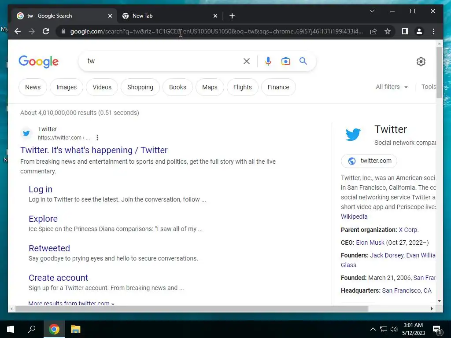The height and width of the screenshot is (338, 451).
Task: Click the horizontal scrollbar right arrow
Action: click(x=432, y=309)
